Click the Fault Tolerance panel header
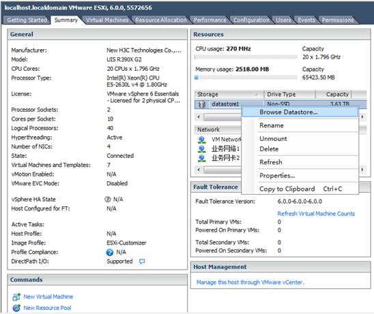This screenshot has width=374, height=314. point(216,187)
